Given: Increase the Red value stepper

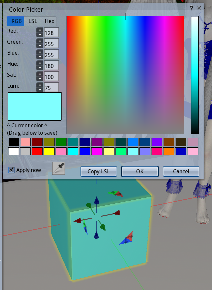Looking at the screenshot, I should (x=40, y=30).
